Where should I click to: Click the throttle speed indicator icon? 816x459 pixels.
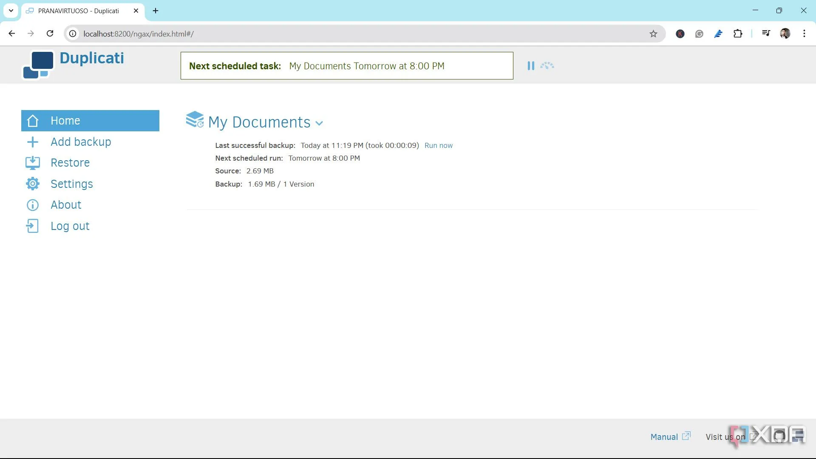point(547,66)
